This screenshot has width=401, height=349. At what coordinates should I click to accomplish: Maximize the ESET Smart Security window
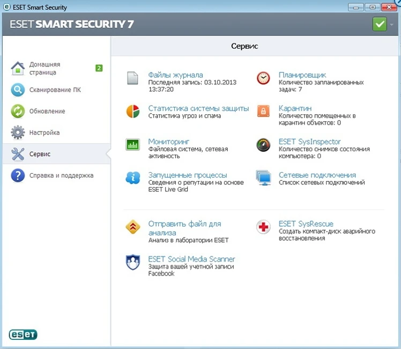pyautogui.click(x=373, y=7)
